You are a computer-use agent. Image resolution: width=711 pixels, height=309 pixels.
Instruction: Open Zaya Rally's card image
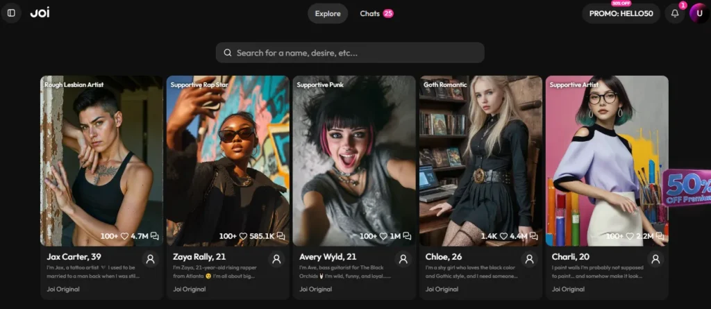(x=228, y=160)
